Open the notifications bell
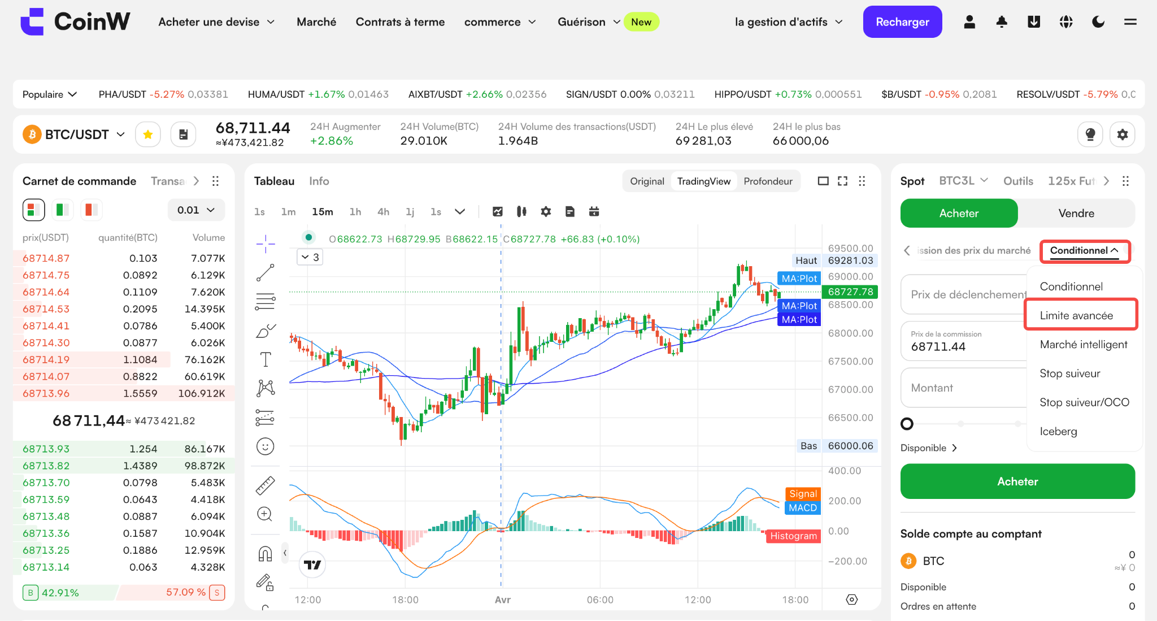The height and width of the screenshot is (621, 1157). coord(1002,22)
